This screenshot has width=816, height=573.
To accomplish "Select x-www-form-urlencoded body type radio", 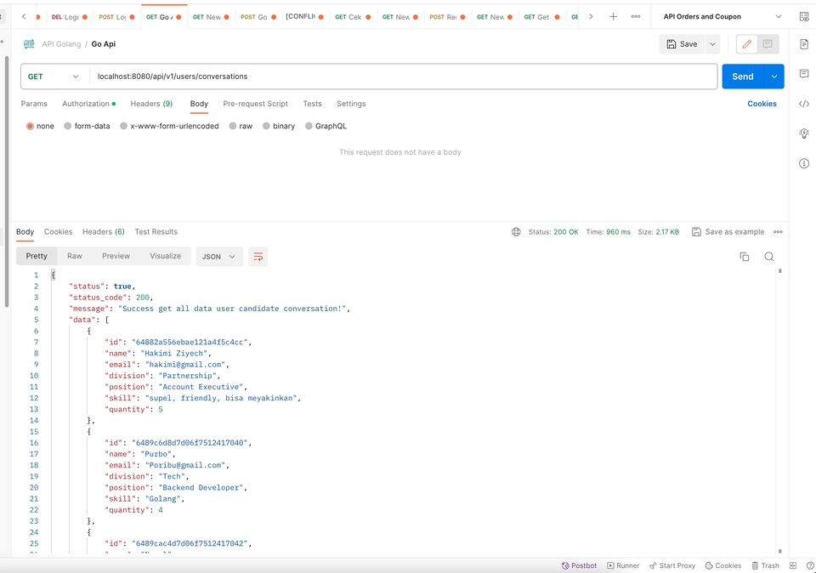I will pyautogui.click(x=123, y=126).
